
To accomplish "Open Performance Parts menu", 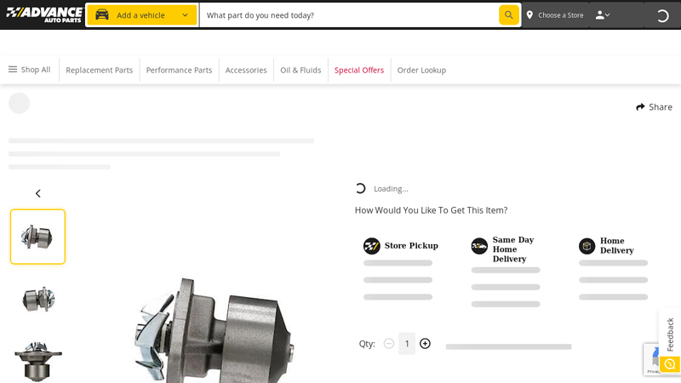I will pyautogui.click(x=179, y=70).
